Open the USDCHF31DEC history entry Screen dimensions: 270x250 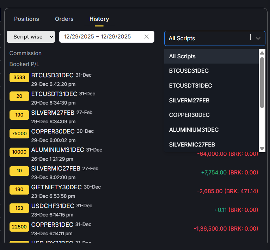pos(53,206)
